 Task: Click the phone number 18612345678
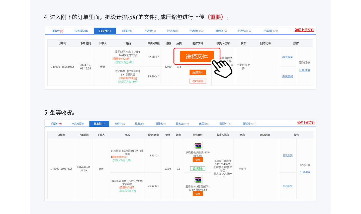point(223,164)
